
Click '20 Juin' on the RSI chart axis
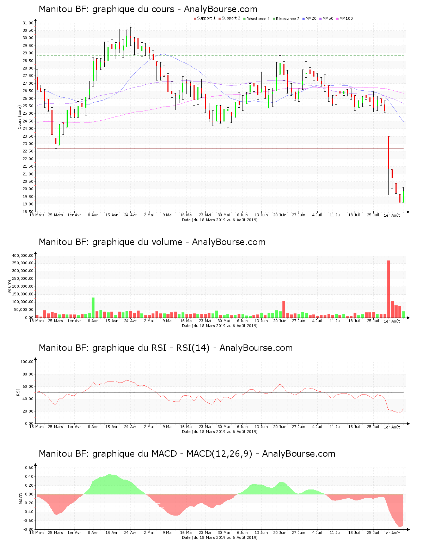(x=280, y=427)
